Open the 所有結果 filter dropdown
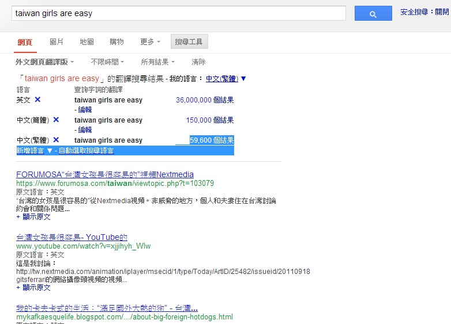This screenshot has width=451, height=324. tap(157, 62)
